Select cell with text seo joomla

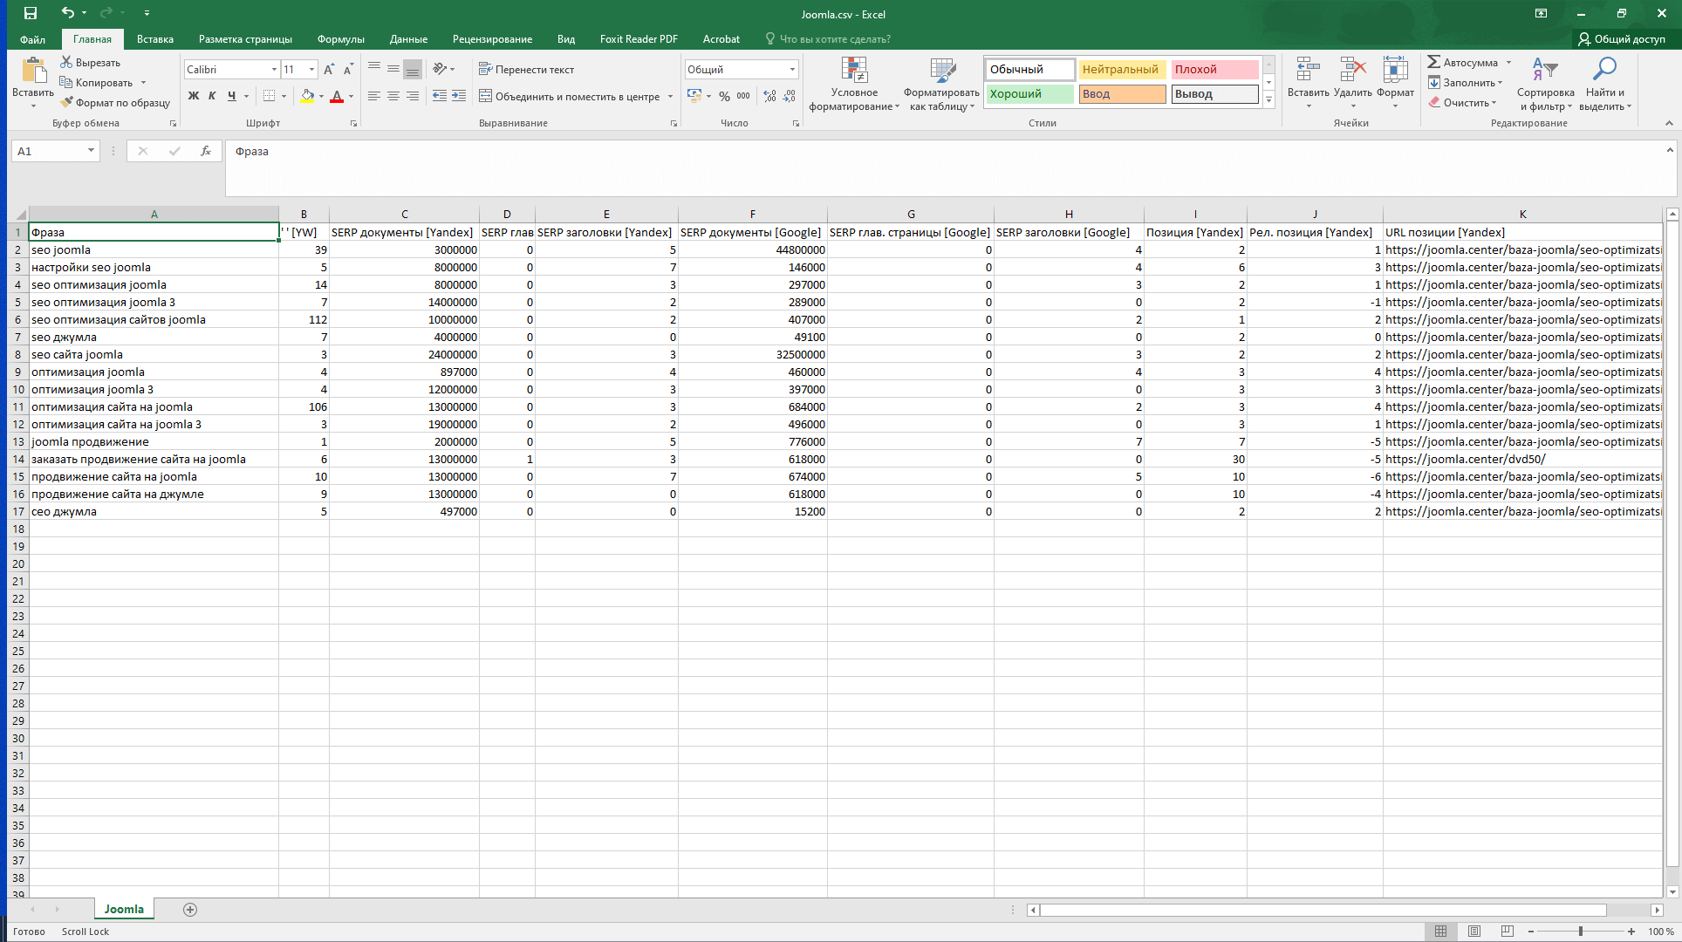pyautogui.click(x=61, y=249)
